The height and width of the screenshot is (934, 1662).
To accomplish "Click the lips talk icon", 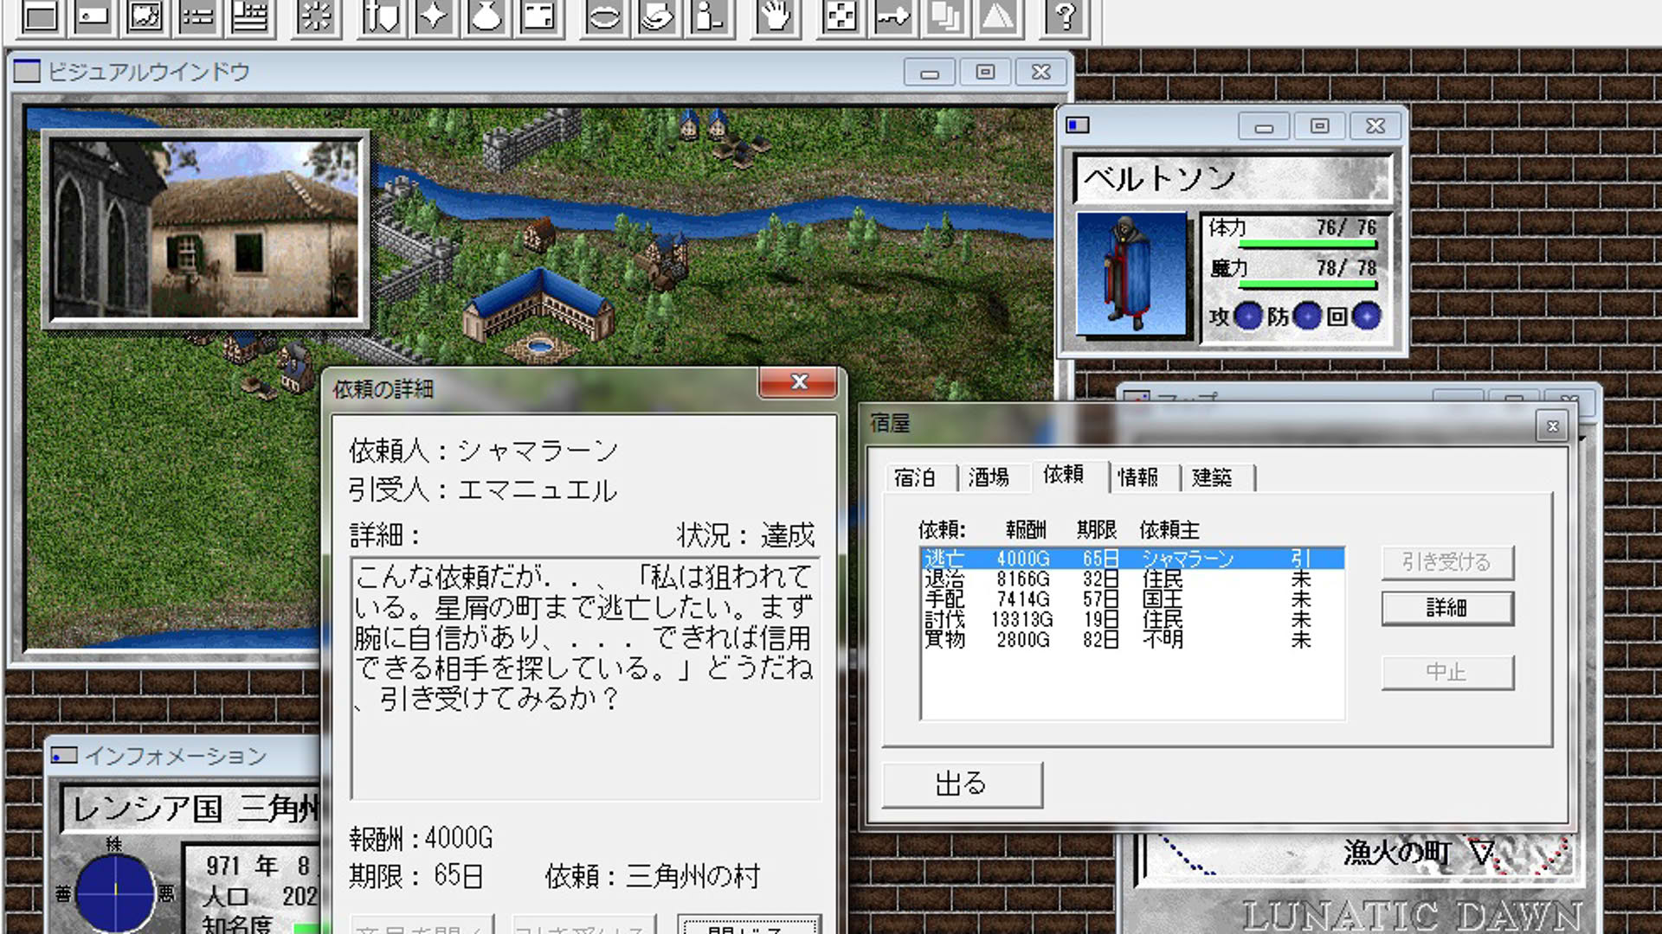I will tap(603, 16).
